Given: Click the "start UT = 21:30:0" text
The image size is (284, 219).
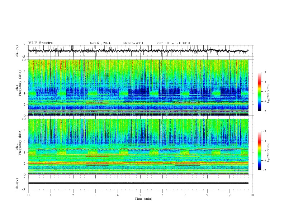Looking at the screenshot, I should (x=173, y=43).
